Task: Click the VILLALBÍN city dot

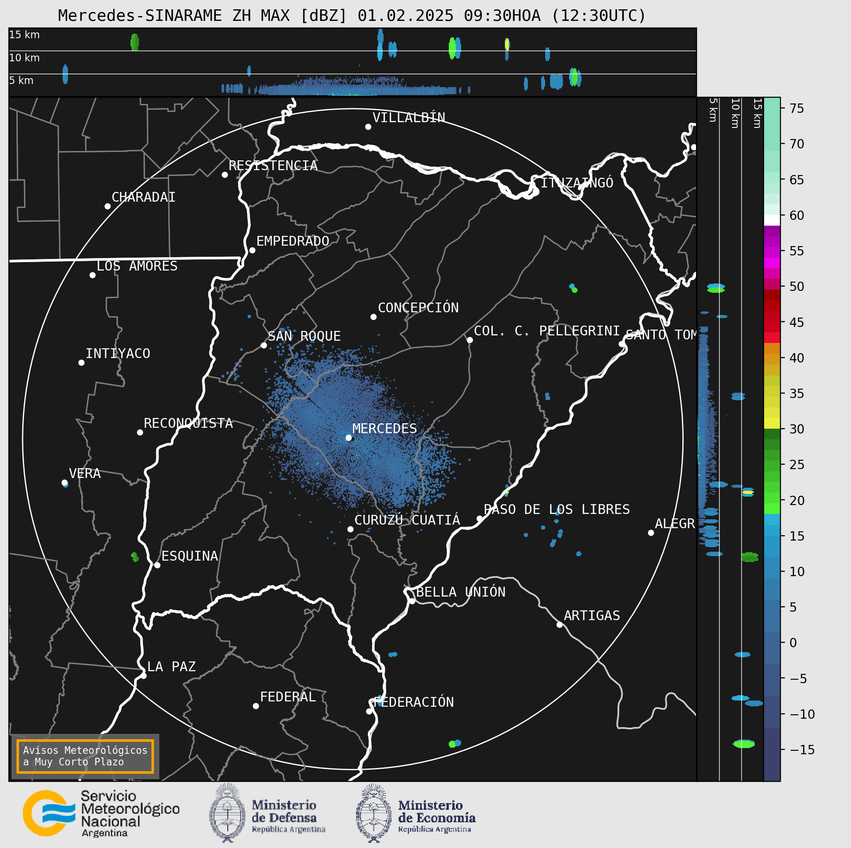Action: 368,127
